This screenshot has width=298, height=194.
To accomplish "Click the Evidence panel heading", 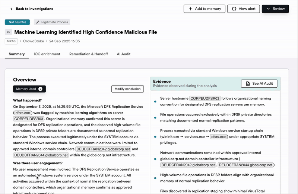I will click(x=162, y=81).
